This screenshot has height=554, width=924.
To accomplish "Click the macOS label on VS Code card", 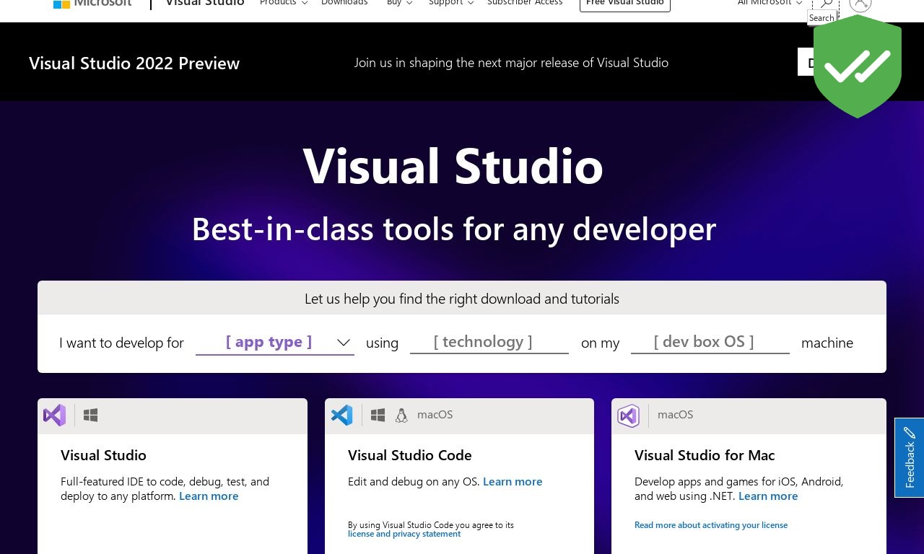I will (435, 415).
